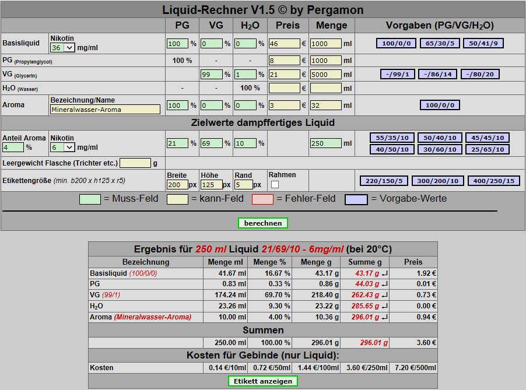Viewport: 526px width, 390px height.
Task: Click the return-arrow icon beside 44.03 g
Action: click(384, 284)
